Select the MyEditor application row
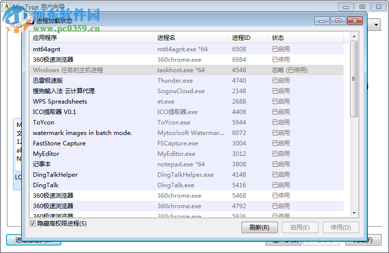Viewport: 389px width, 253px height. tap(187, 154)
